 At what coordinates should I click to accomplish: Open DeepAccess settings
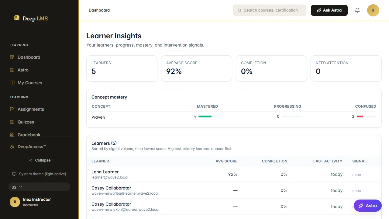39,147
